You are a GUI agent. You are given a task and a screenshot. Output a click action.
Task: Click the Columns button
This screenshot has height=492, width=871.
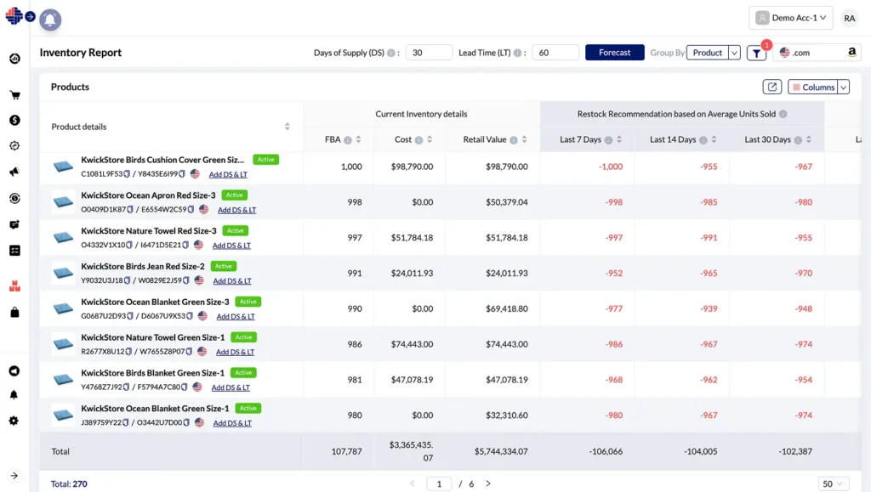[813, 87]
